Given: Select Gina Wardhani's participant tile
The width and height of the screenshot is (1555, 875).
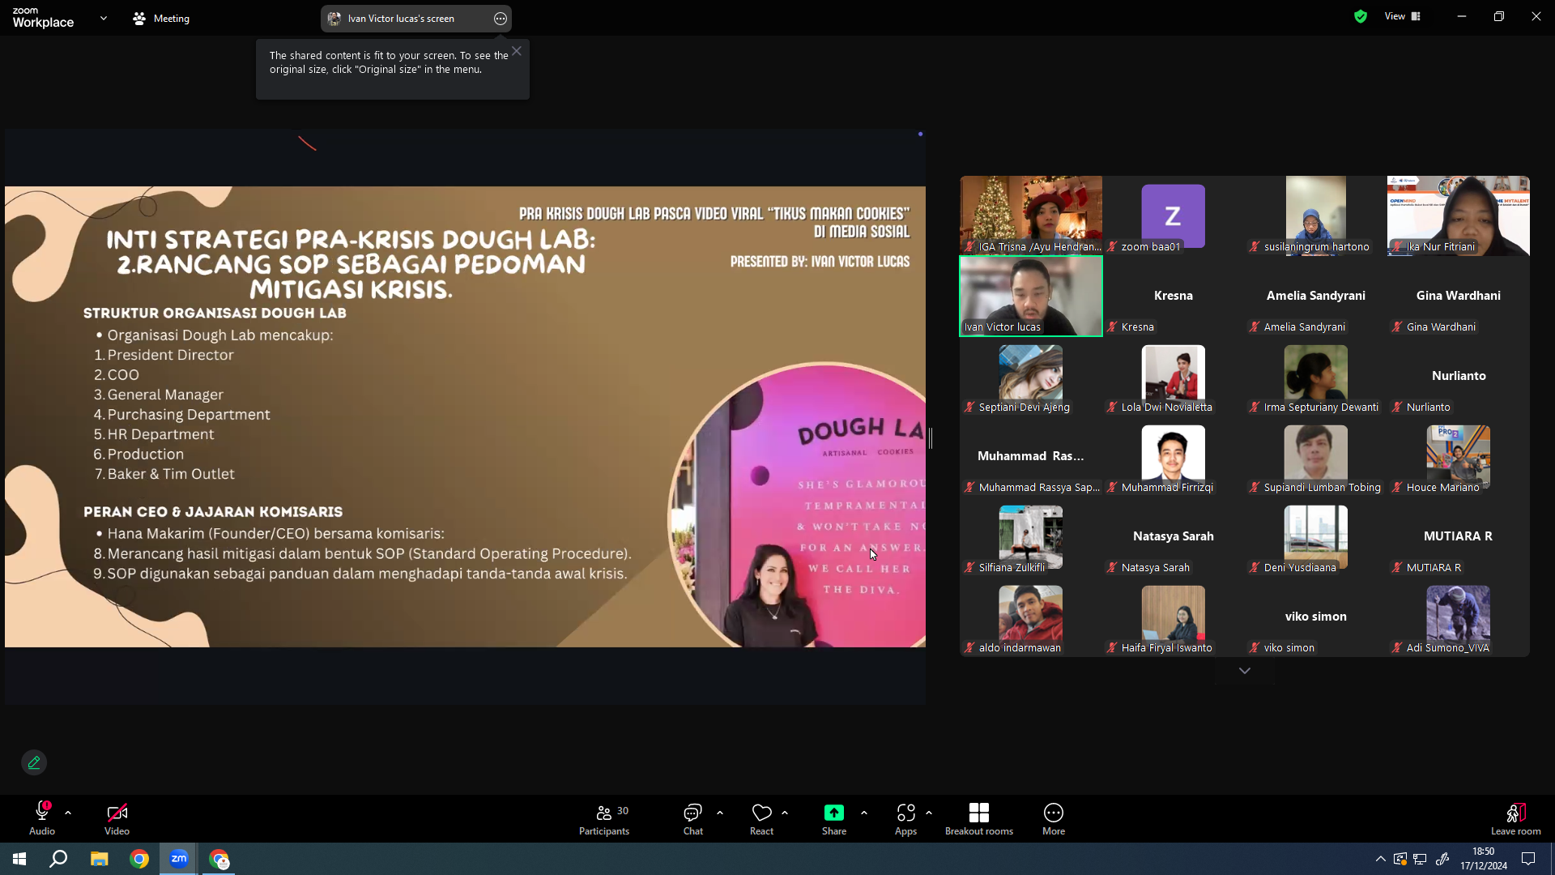Looking at the screenshot, I should (x=1459, y=296).
